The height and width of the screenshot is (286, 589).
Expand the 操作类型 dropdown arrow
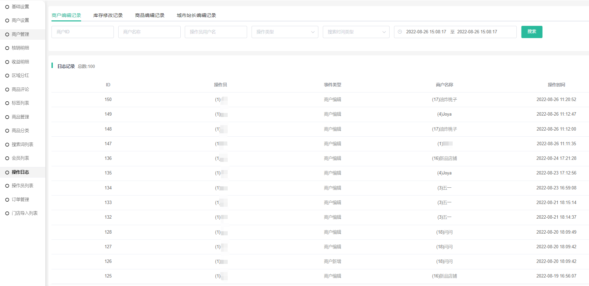(313, 32)
